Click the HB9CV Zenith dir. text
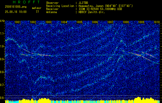The width and height of the screenshot is (162, 103). (91, 12)
